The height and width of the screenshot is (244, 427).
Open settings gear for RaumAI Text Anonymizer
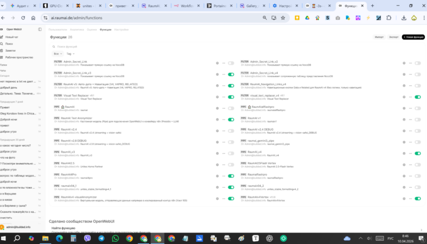217,120
